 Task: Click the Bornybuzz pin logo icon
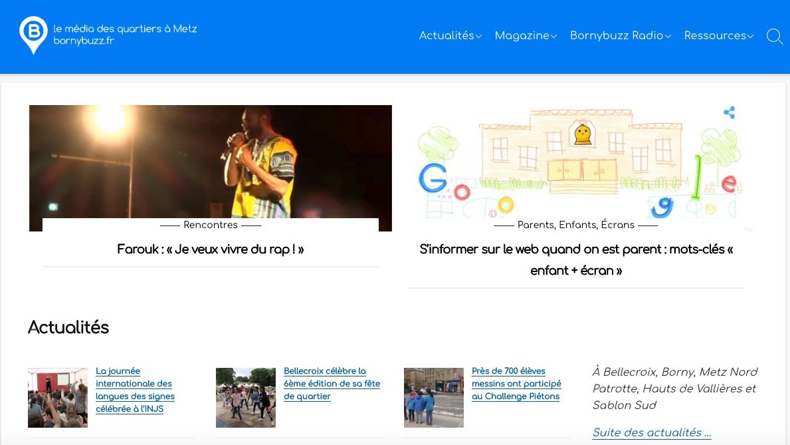tap(33, 35)
